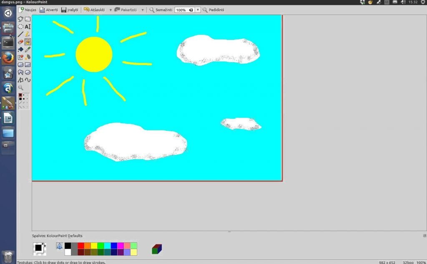Click the foreground color box
This screenshot has height=264, width=427.
click(x=38, y=247)
